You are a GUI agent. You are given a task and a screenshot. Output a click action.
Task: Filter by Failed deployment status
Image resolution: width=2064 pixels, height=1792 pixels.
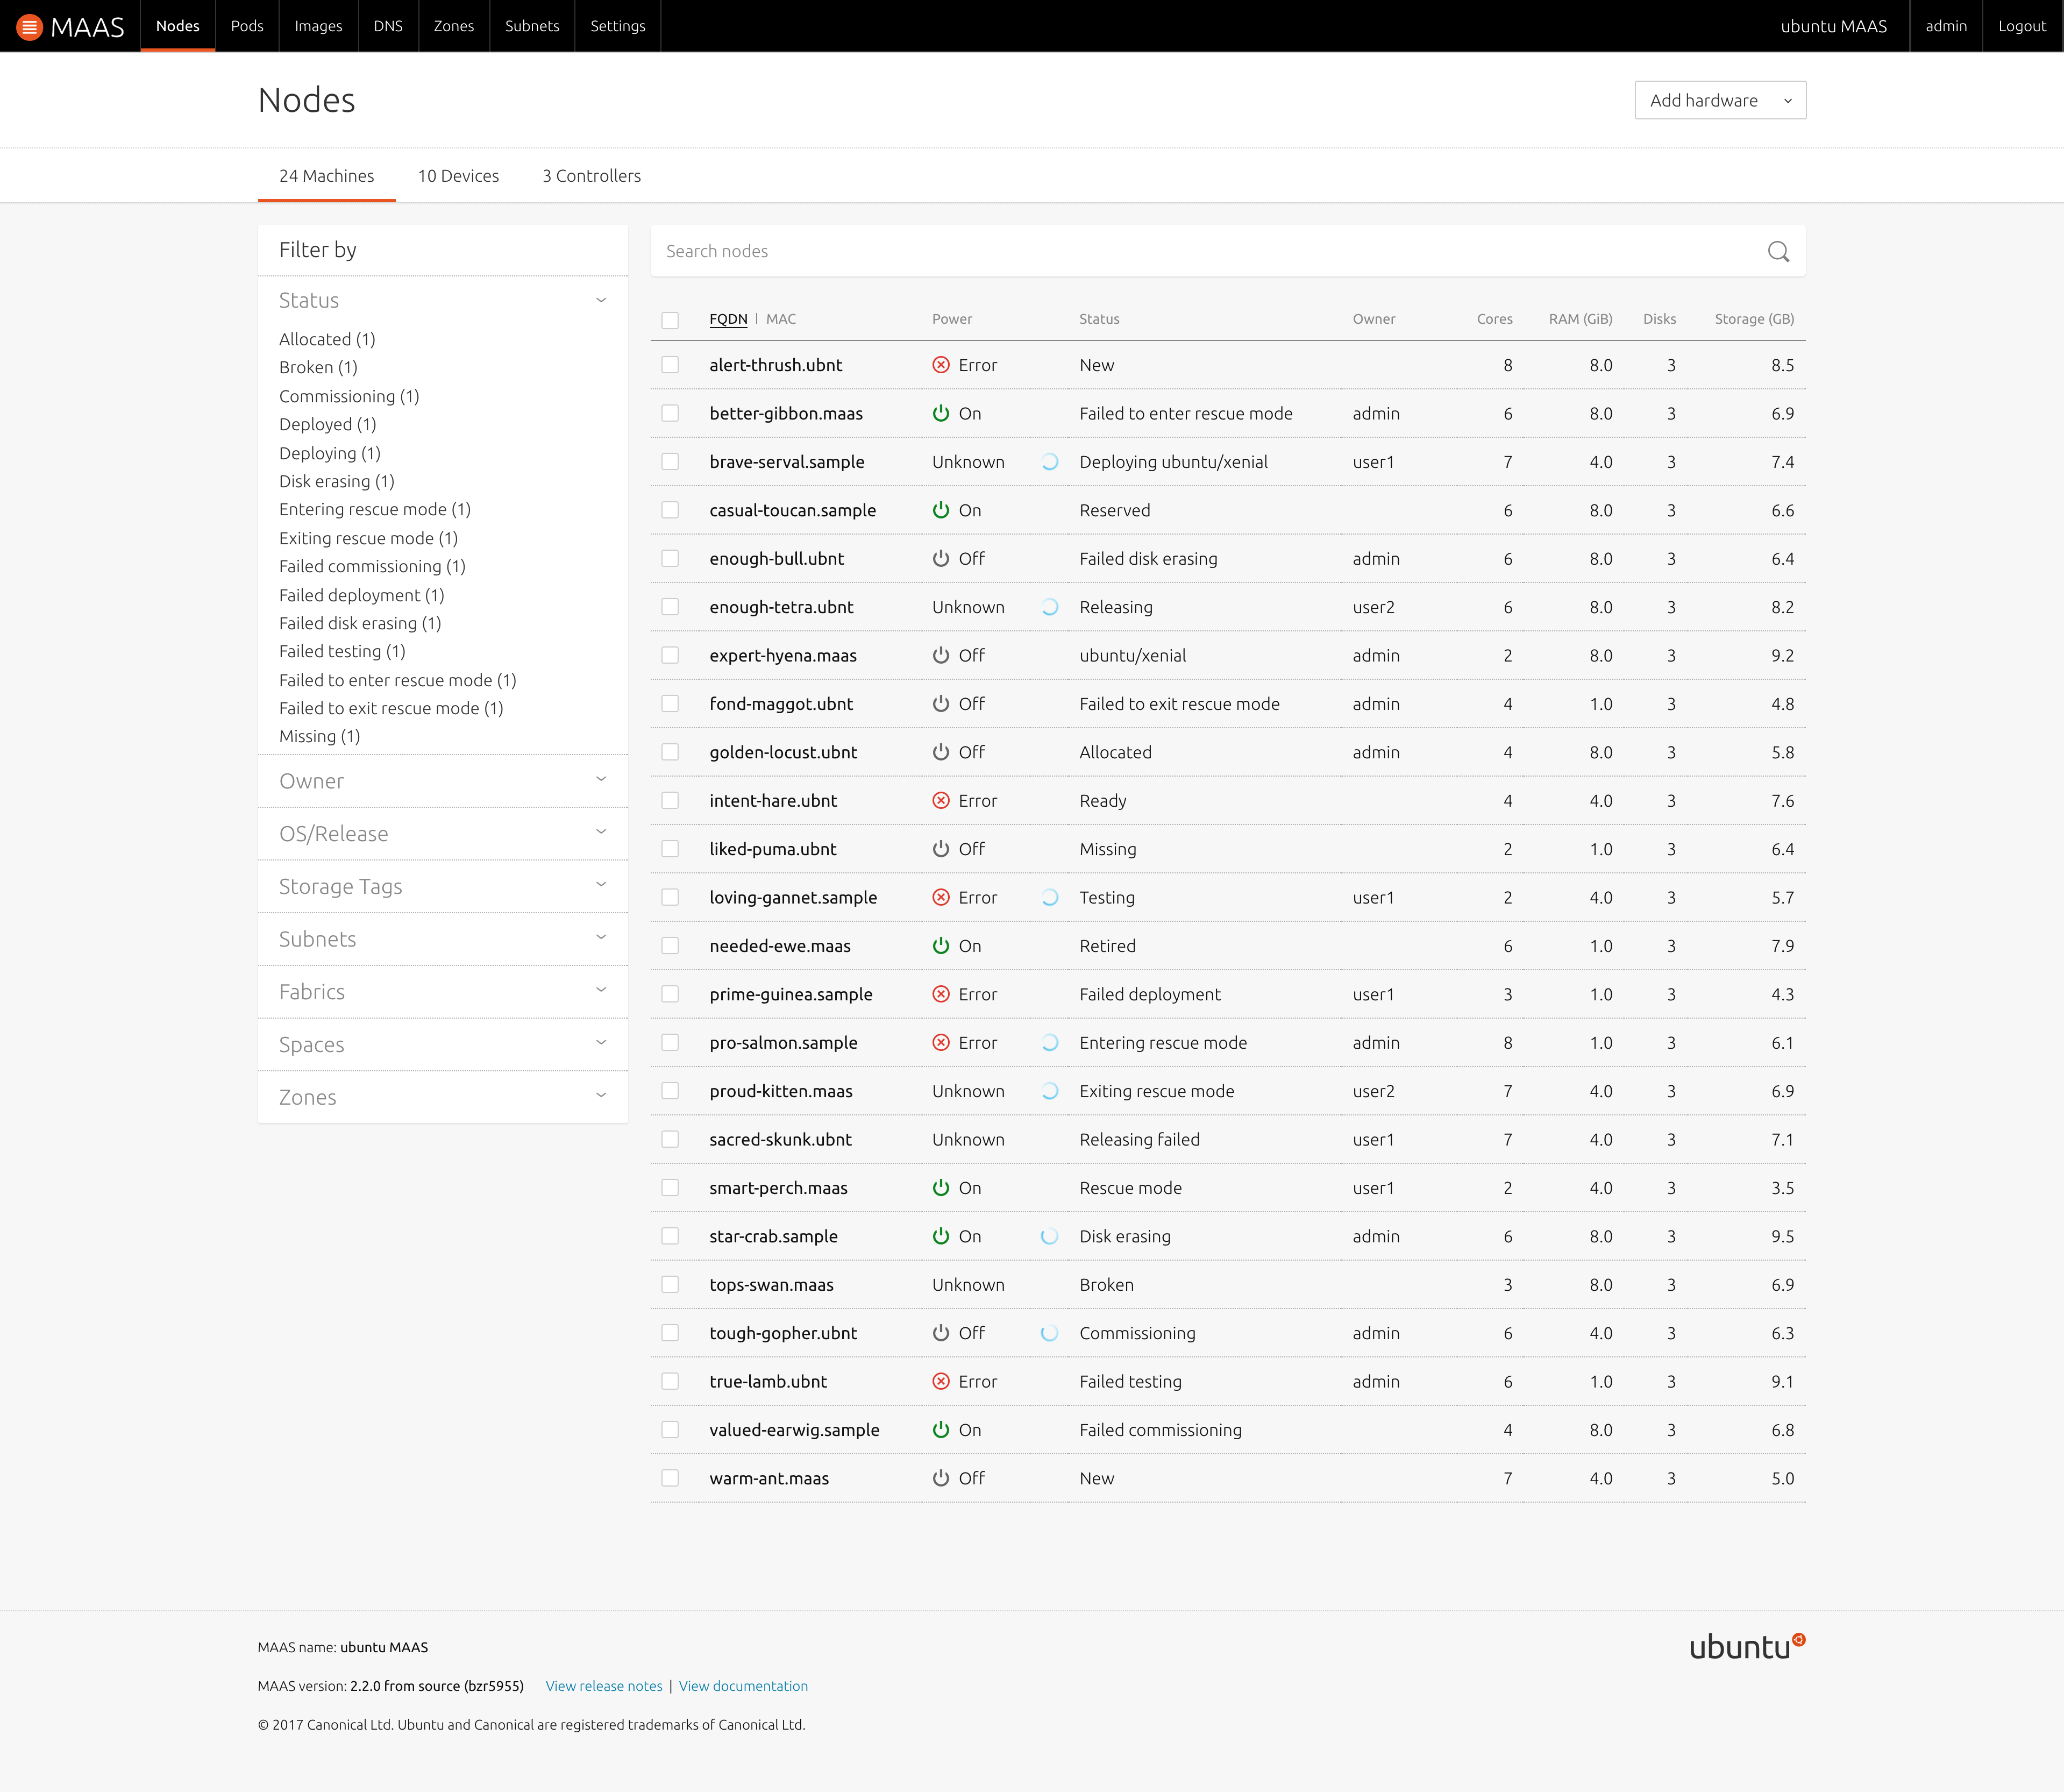click(x=361, y=595)
